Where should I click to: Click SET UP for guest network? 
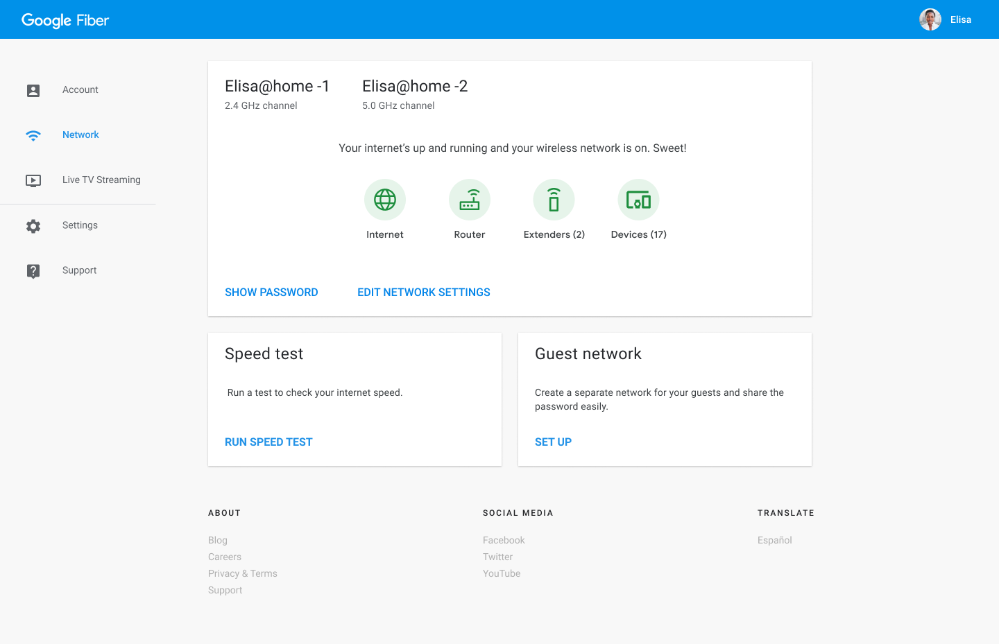pyautogui.click(x=553, y=442)
